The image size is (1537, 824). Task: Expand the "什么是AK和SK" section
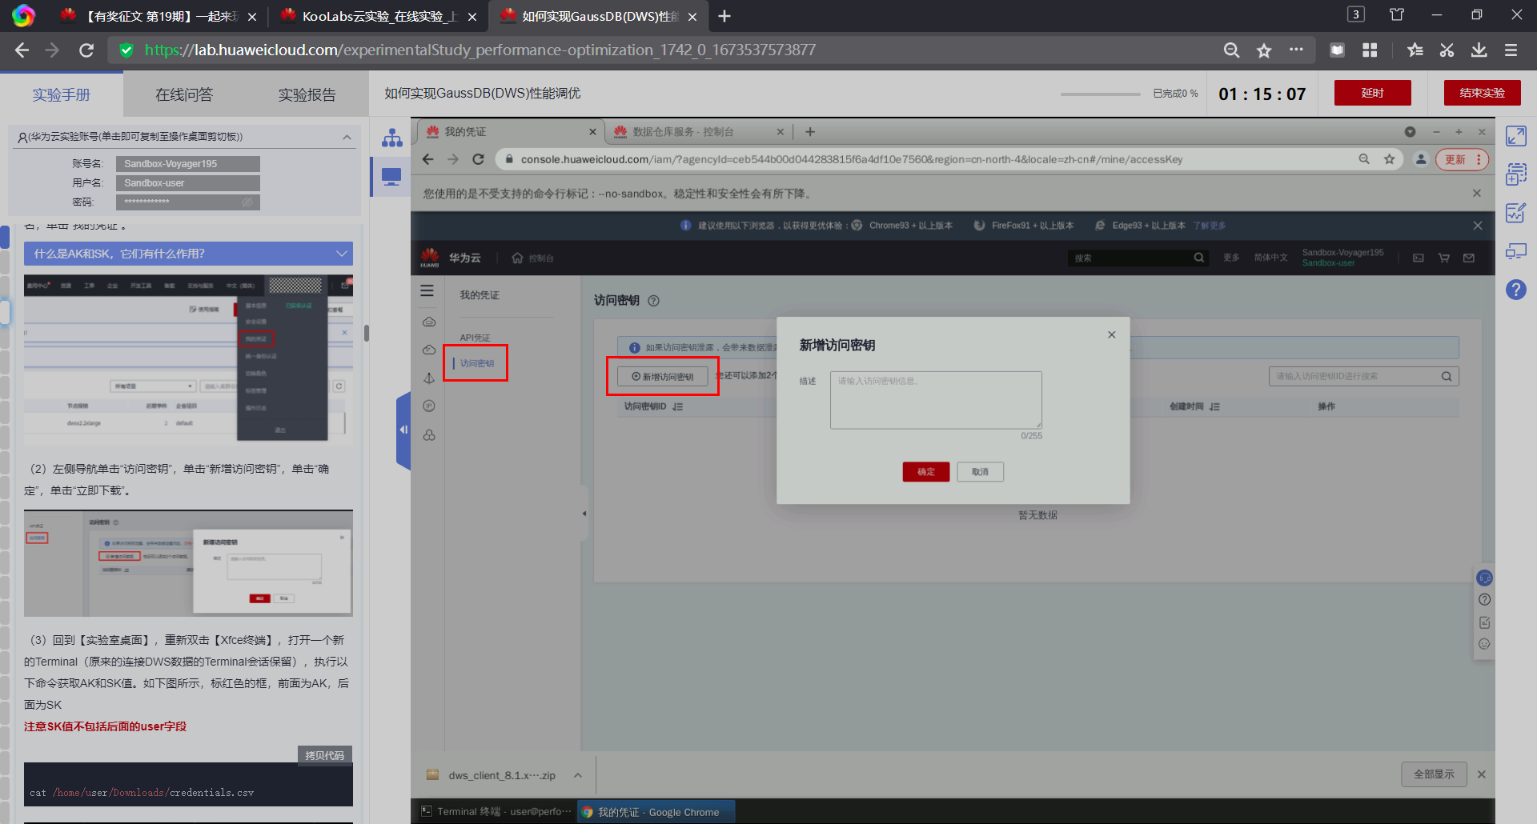[x=188, y=254]
